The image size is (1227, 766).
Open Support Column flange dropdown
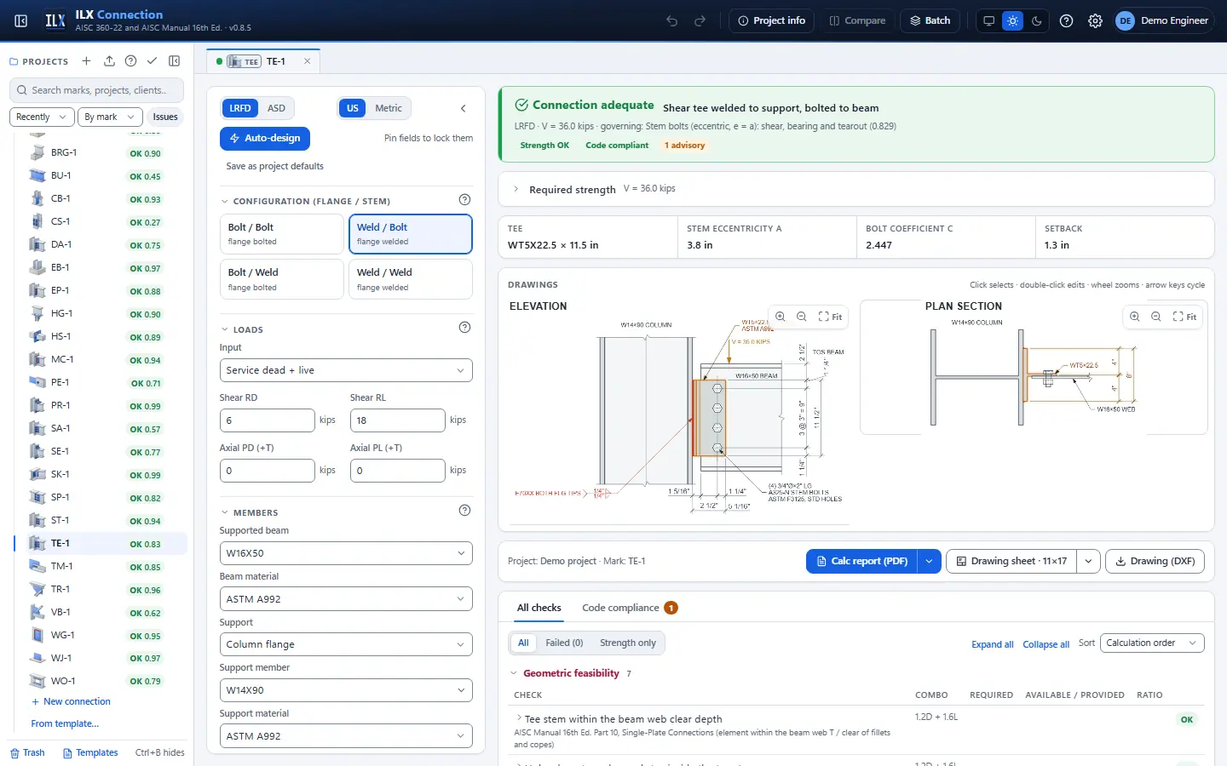tap(346, 644)
